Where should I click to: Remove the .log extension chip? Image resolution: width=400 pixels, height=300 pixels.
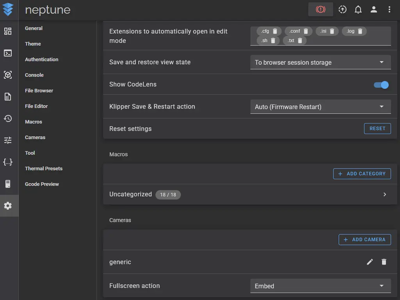(360, 31)
